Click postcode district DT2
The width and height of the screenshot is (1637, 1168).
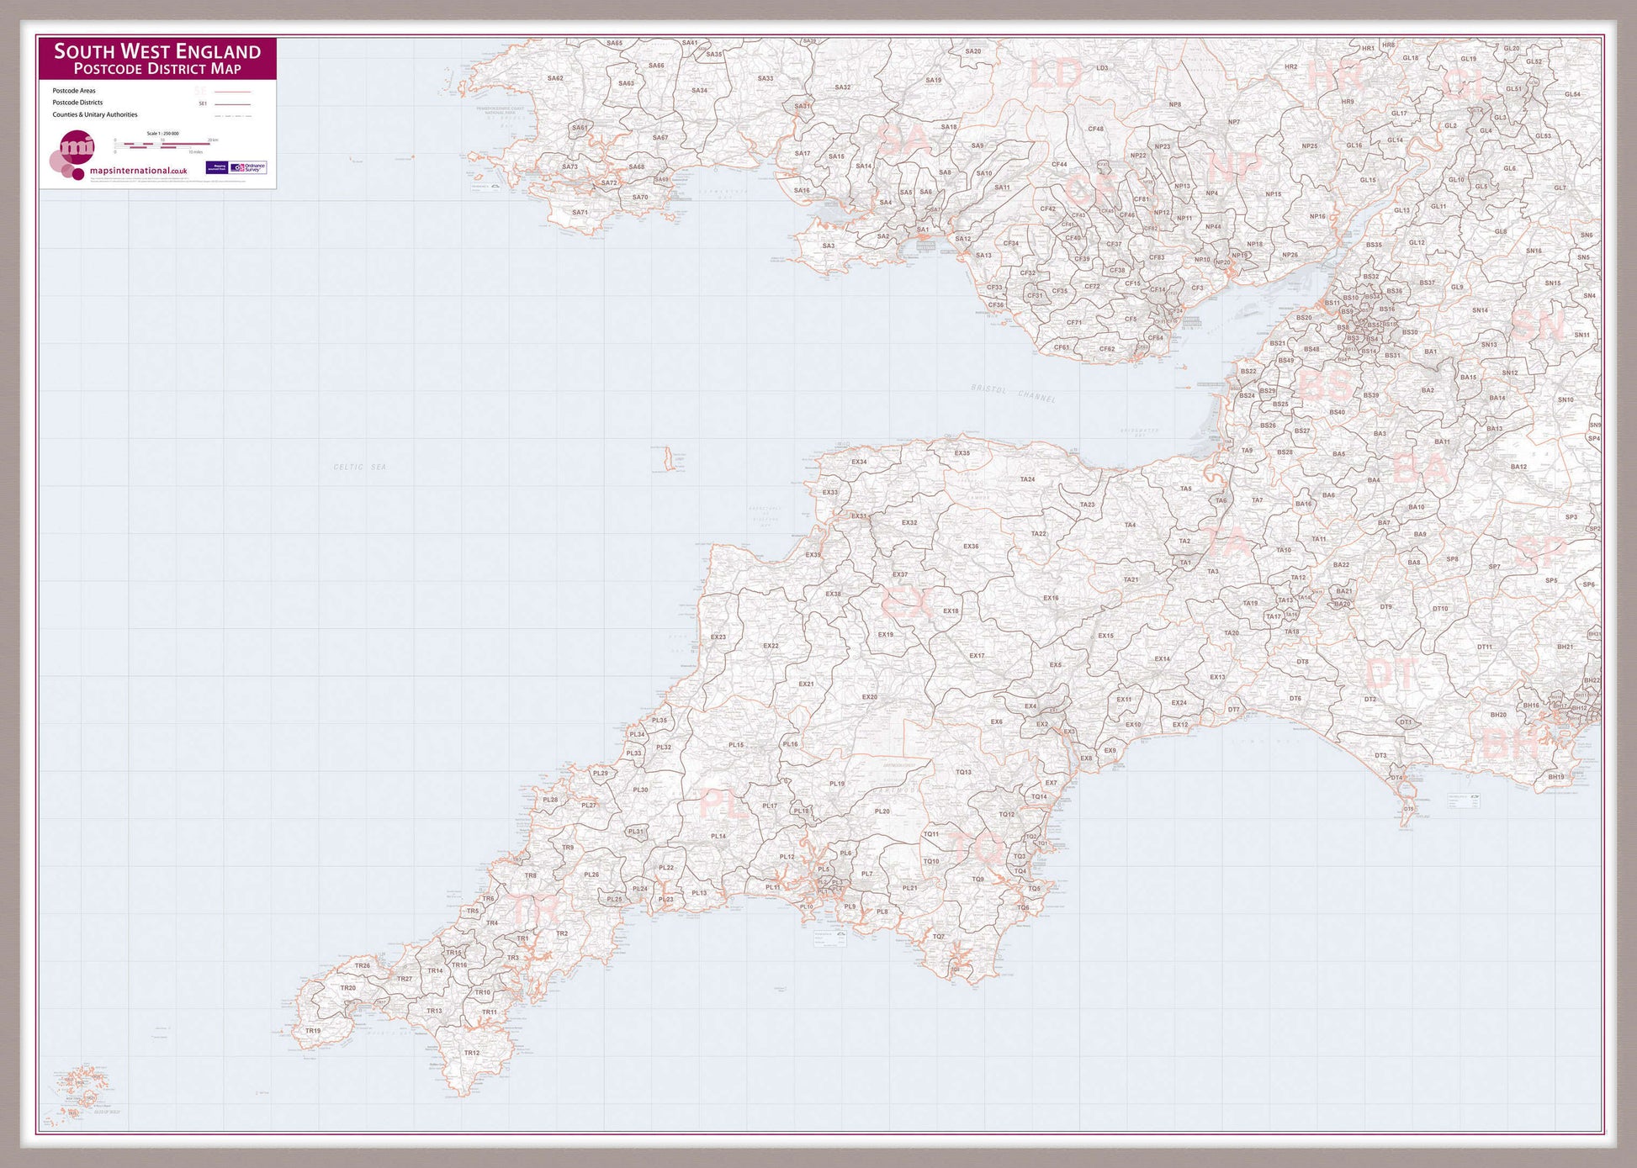coord(1369,700)
